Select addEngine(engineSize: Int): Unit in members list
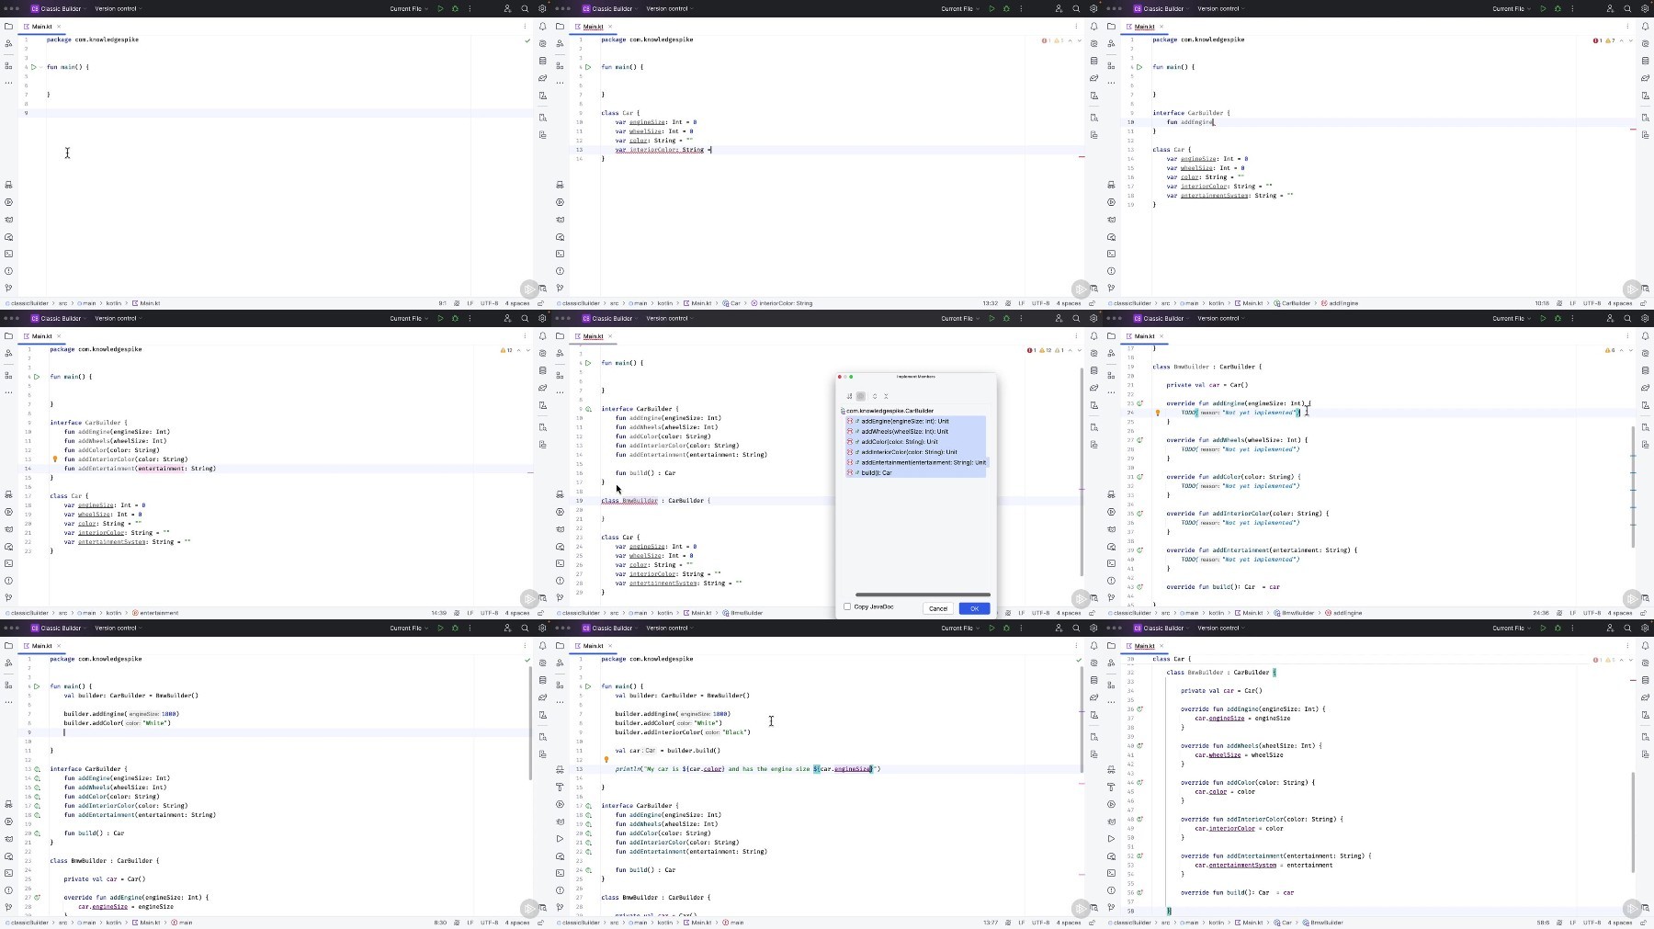The image size is (1654, 929). tap(915, 421)
